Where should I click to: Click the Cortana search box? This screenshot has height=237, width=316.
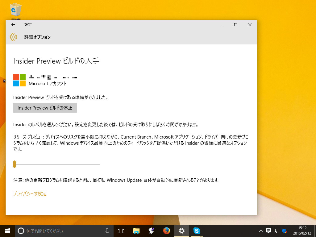point(56,231)
